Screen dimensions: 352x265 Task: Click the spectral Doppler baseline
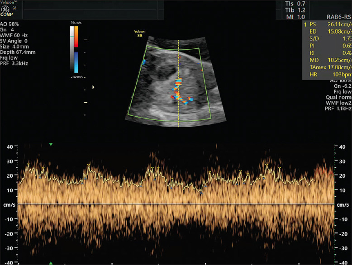pyautogui.click(x=176, y=204)
